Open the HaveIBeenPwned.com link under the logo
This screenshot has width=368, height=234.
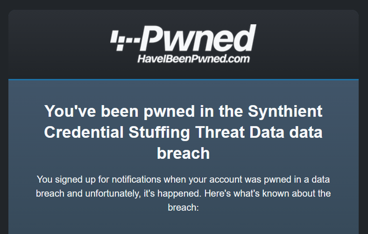(193, 59)
